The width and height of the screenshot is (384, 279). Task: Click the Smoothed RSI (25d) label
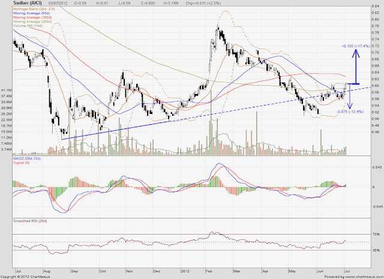[x=30, y=221]
